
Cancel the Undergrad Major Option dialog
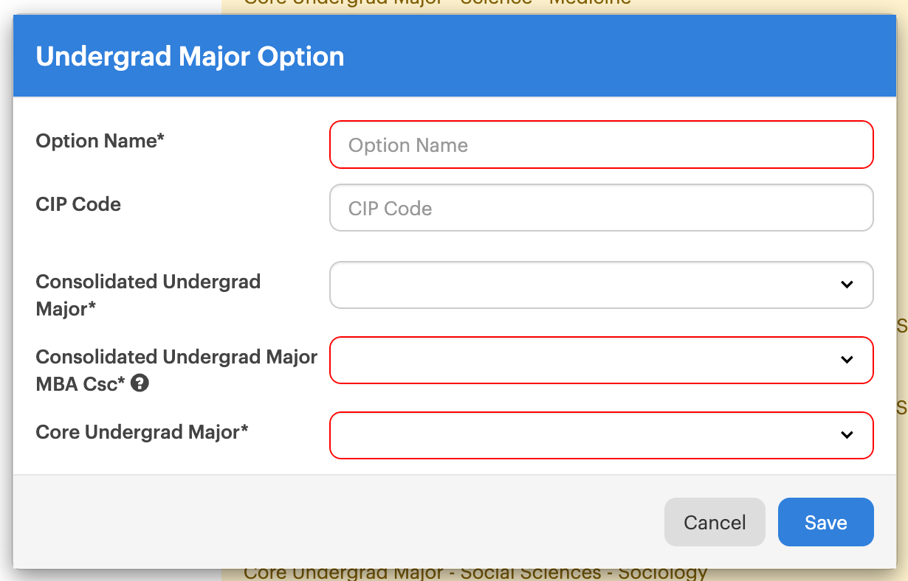click(714, 523)
